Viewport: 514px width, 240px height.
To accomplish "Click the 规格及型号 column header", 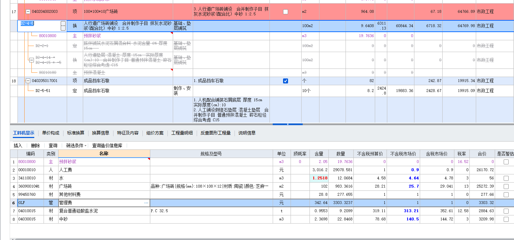I will (211, 154).
